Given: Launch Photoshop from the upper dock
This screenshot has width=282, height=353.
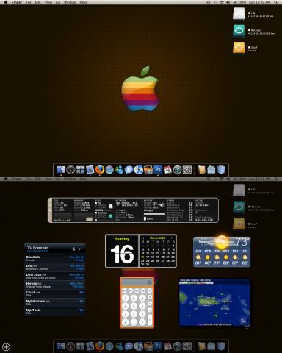Looking at the screenshot, I should 158,170.
